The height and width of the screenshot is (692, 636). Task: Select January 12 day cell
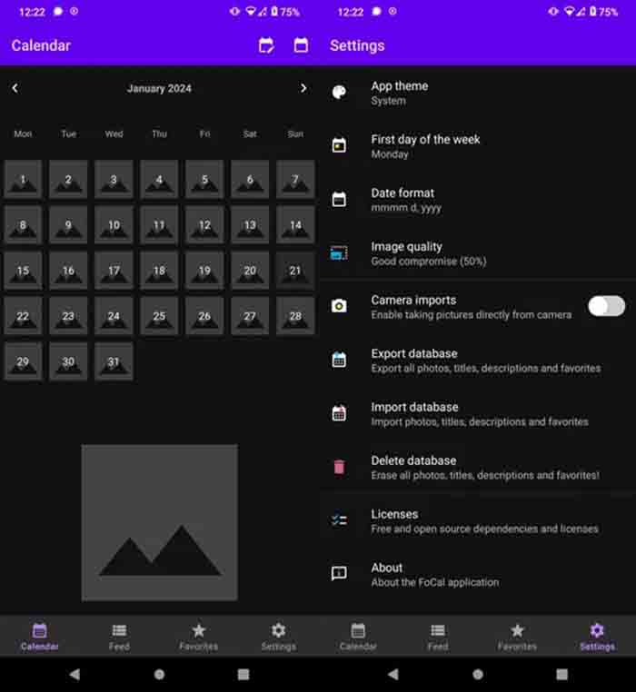pos(204,224)
